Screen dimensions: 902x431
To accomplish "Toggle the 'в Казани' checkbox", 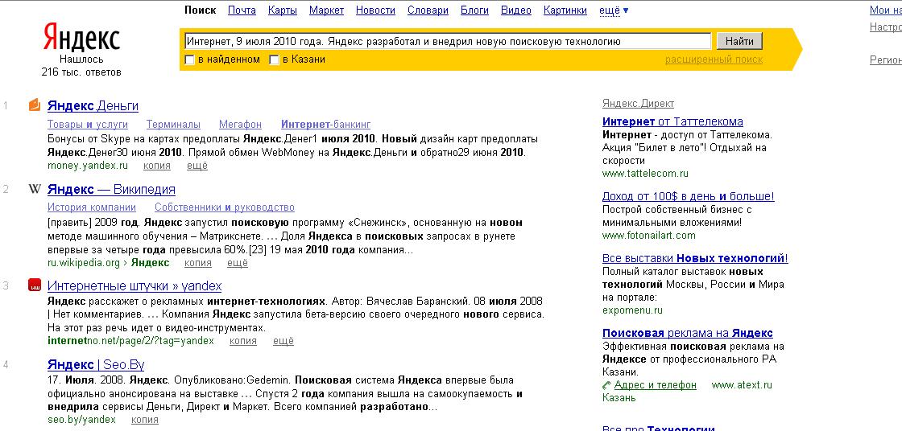I will pos(274,60).
